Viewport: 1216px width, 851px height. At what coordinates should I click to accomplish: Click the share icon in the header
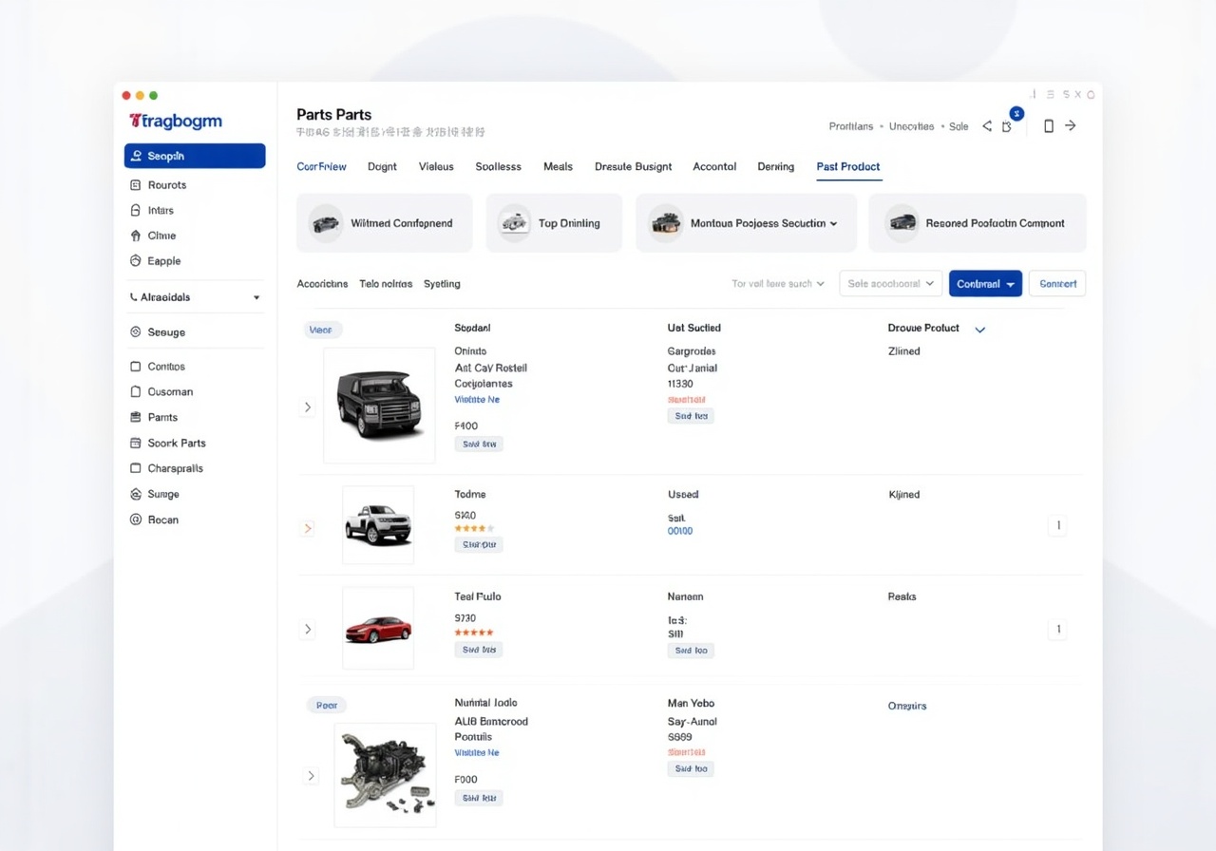[987, 126]
